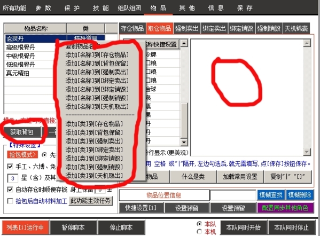Click the 快捷设置[1] button
Image resolution: width=320 pixels, height=236 pixels.
(141, 208)
